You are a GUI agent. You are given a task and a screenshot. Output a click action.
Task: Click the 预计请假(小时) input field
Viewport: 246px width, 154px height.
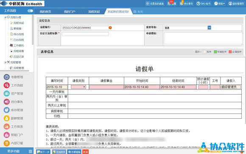coord(203,87)
